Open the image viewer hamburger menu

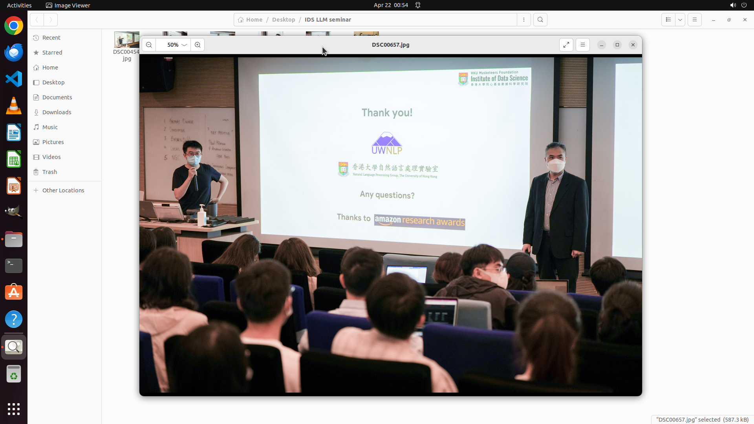click(x=583, y=45)
